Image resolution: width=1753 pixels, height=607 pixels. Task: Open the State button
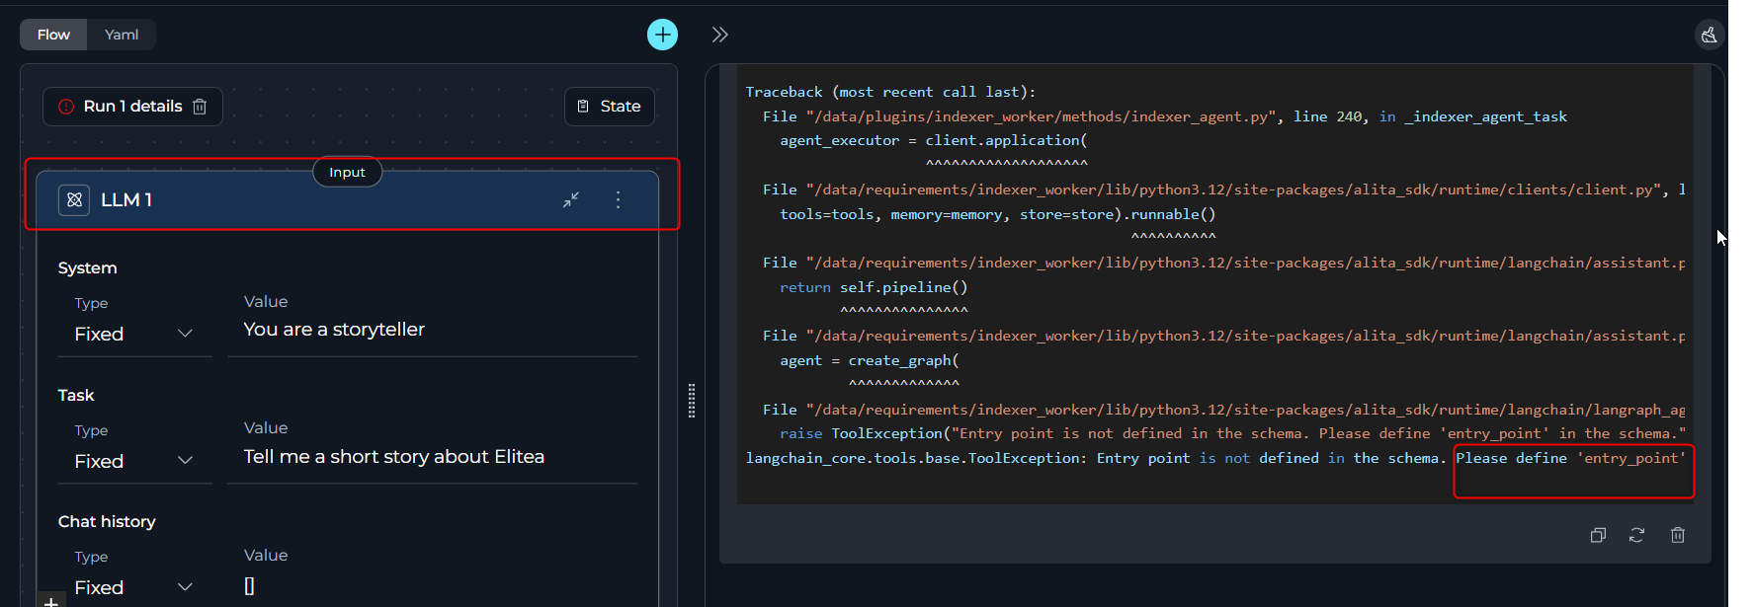point(609,107)
